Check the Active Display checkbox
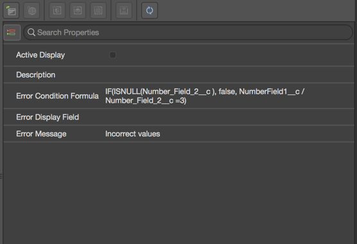This screenshot has width=357, height=244. (x=113, y=55)
